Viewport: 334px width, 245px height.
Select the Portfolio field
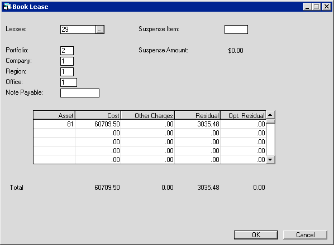tap(67, 51)
